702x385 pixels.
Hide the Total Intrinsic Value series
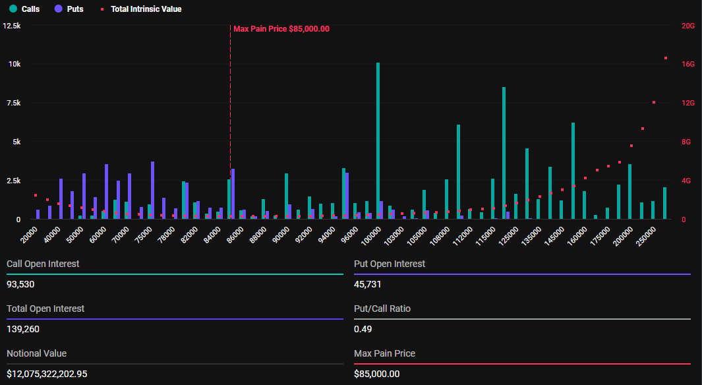(x=146, y=9)
